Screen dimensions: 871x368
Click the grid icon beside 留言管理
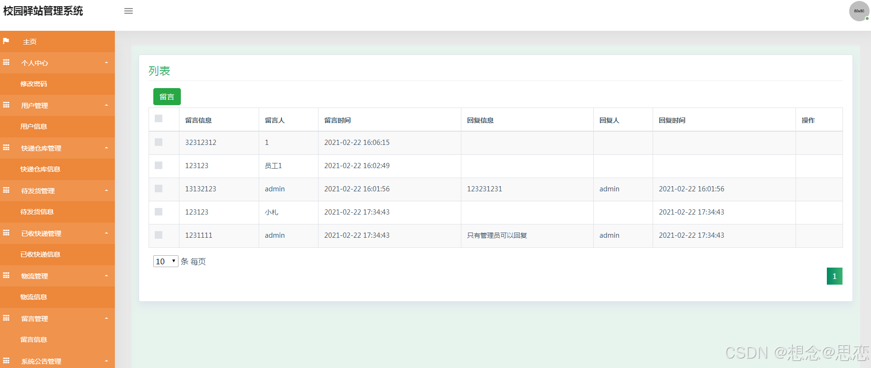click(x=6, y=318)
